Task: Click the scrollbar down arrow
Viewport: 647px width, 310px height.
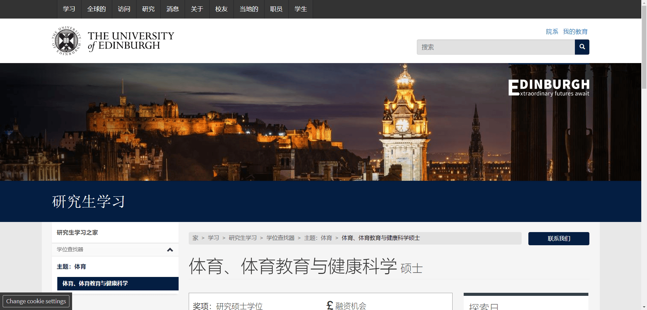Action: coord(644,307)
